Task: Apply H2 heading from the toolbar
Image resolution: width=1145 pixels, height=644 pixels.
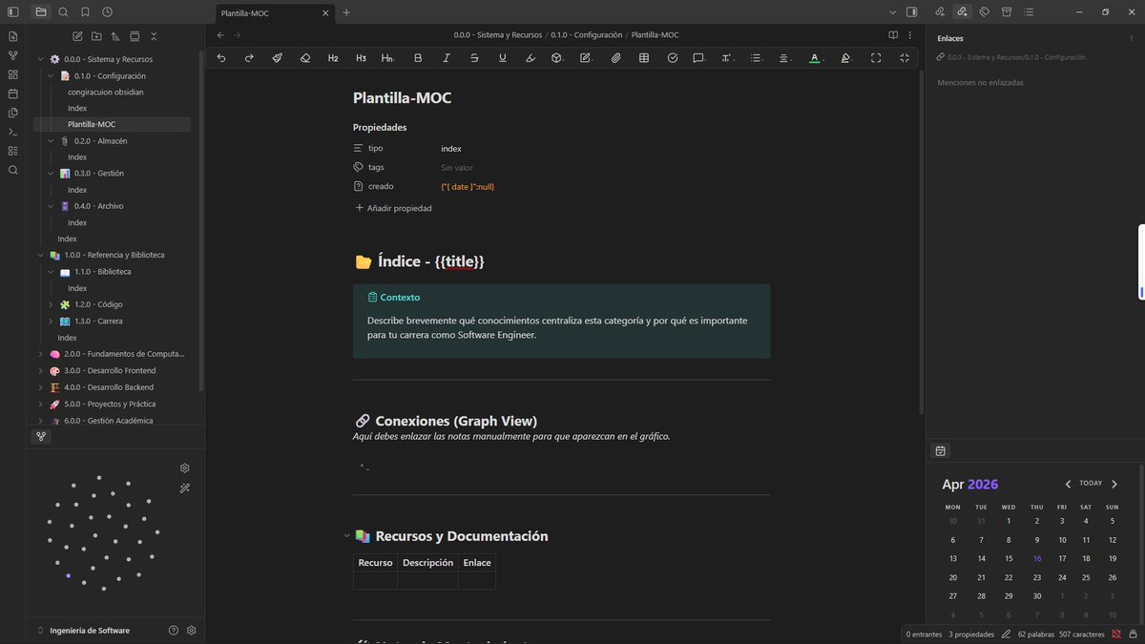Action: click(x=333, y=58)
